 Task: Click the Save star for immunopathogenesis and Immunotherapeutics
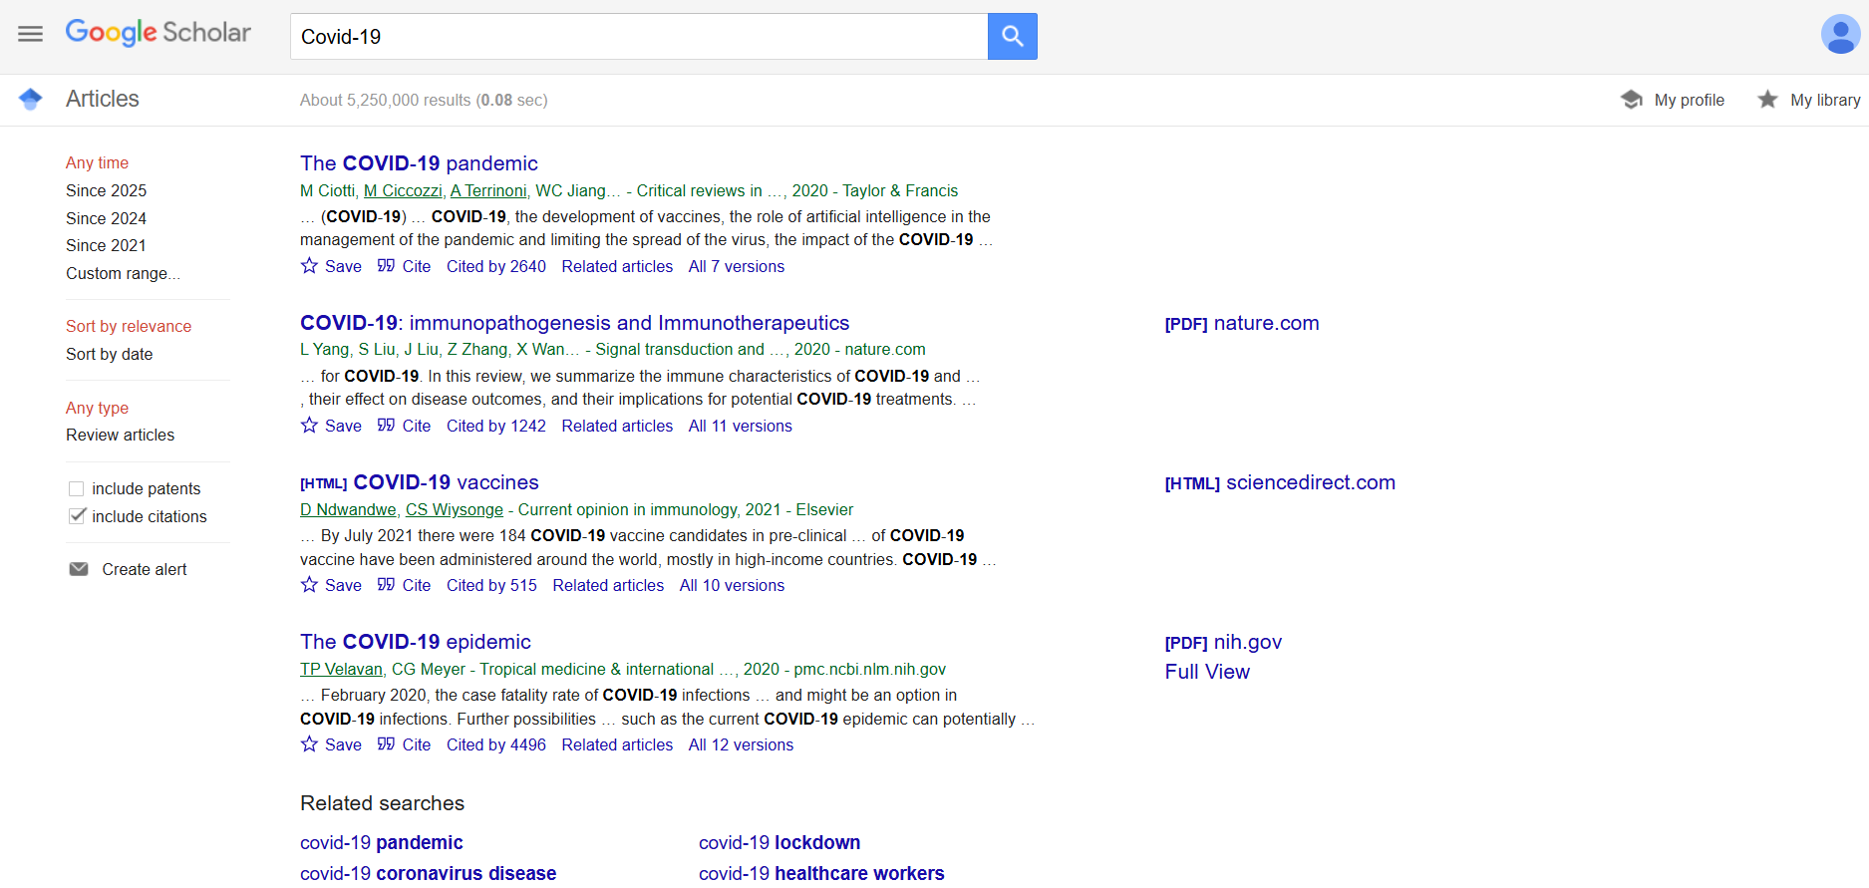tap(309, 426)
